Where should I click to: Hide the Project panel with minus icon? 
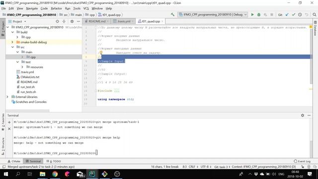(79, 21)
